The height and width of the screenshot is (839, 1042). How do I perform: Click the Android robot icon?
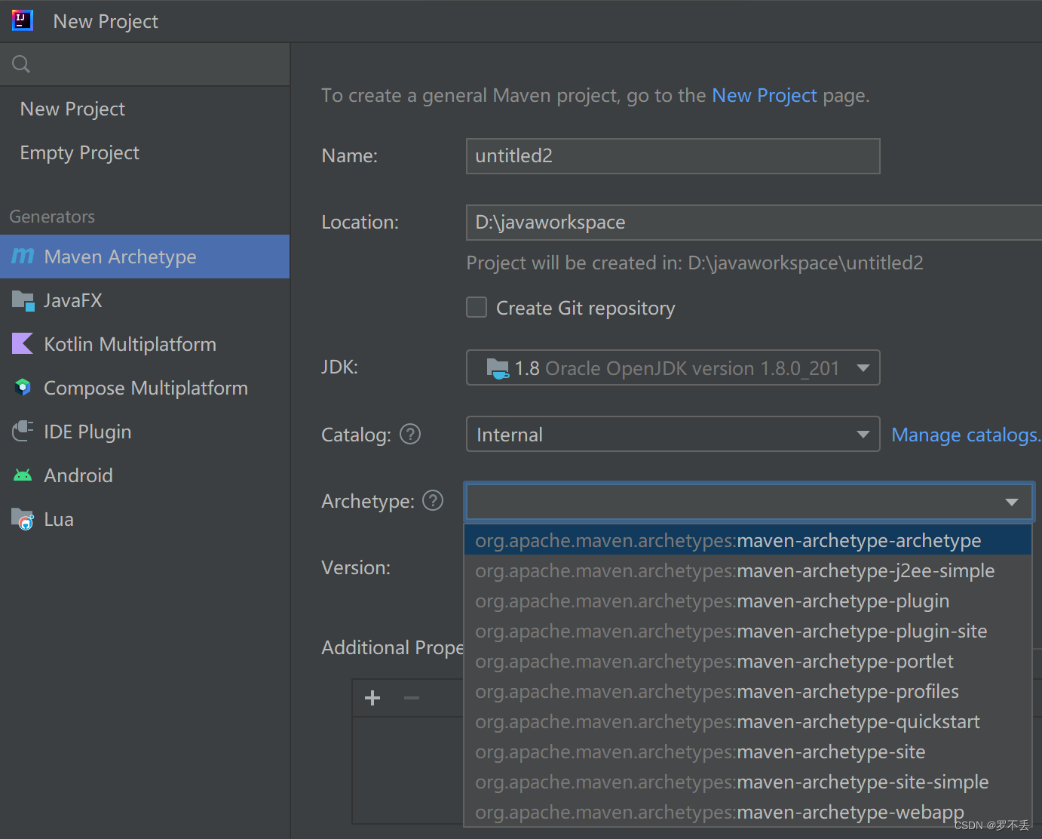point(23,475)
